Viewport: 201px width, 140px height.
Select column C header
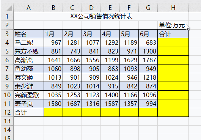[x=72, y=8]
